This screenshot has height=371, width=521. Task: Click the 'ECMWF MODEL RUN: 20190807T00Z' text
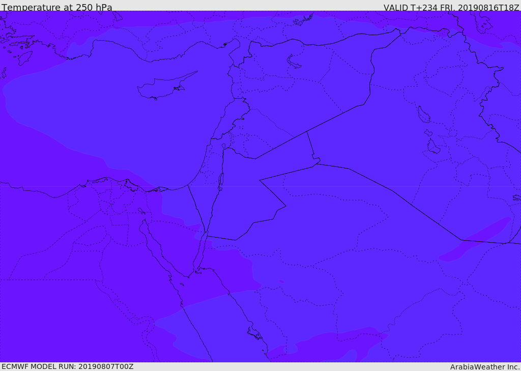pyautogui.click(x=68, y=366)
